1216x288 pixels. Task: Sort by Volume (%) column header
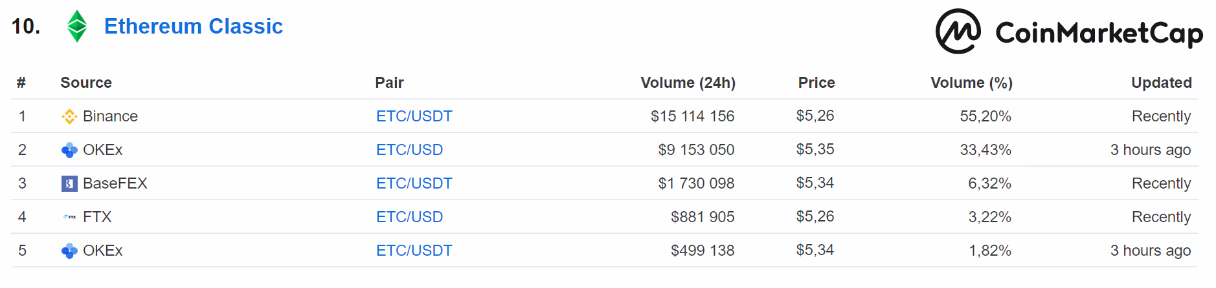pyautogui.click(x=972, y=83)
